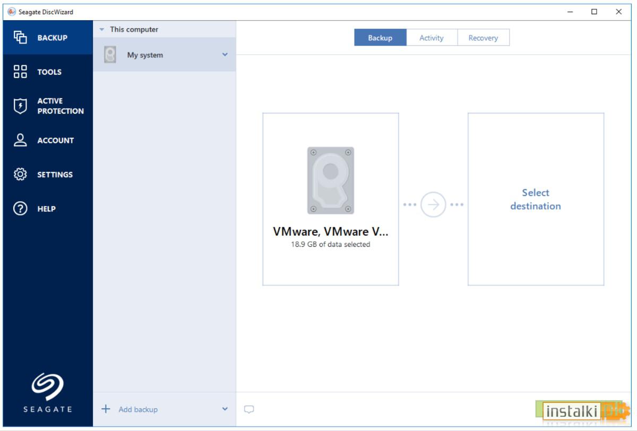Open the Settings gear icon

pyautogui.click(x=20, y=174)
